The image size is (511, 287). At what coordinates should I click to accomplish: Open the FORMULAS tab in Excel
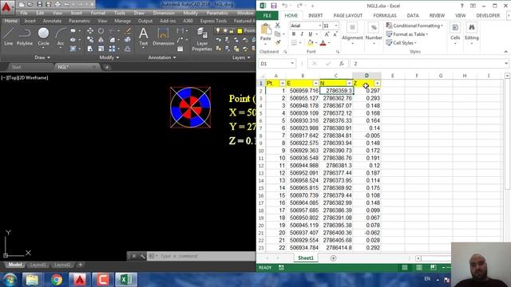click(385, 15)
